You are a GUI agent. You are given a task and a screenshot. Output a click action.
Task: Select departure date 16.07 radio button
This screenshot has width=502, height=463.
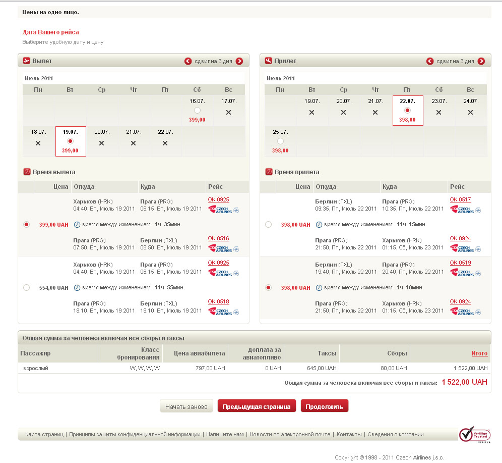197,110
